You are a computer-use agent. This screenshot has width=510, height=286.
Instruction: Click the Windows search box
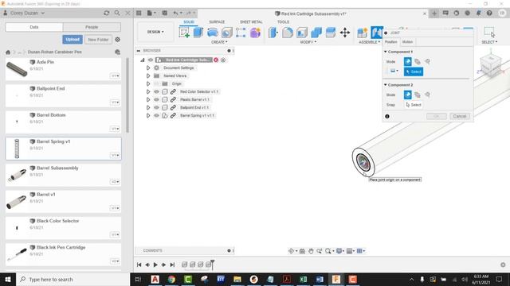73,279
